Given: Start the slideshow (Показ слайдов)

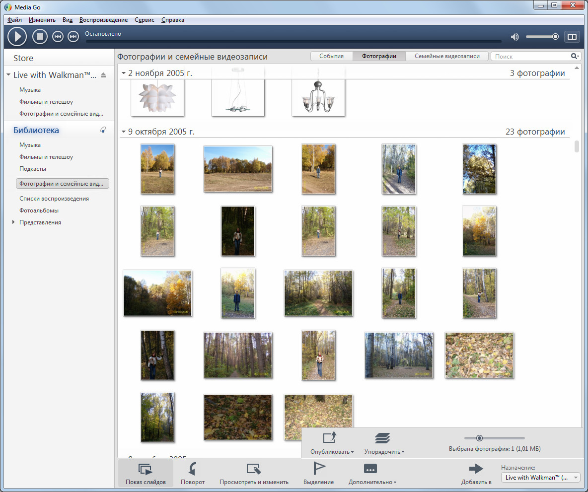Looking at the screenshot, I should (146, 473).
